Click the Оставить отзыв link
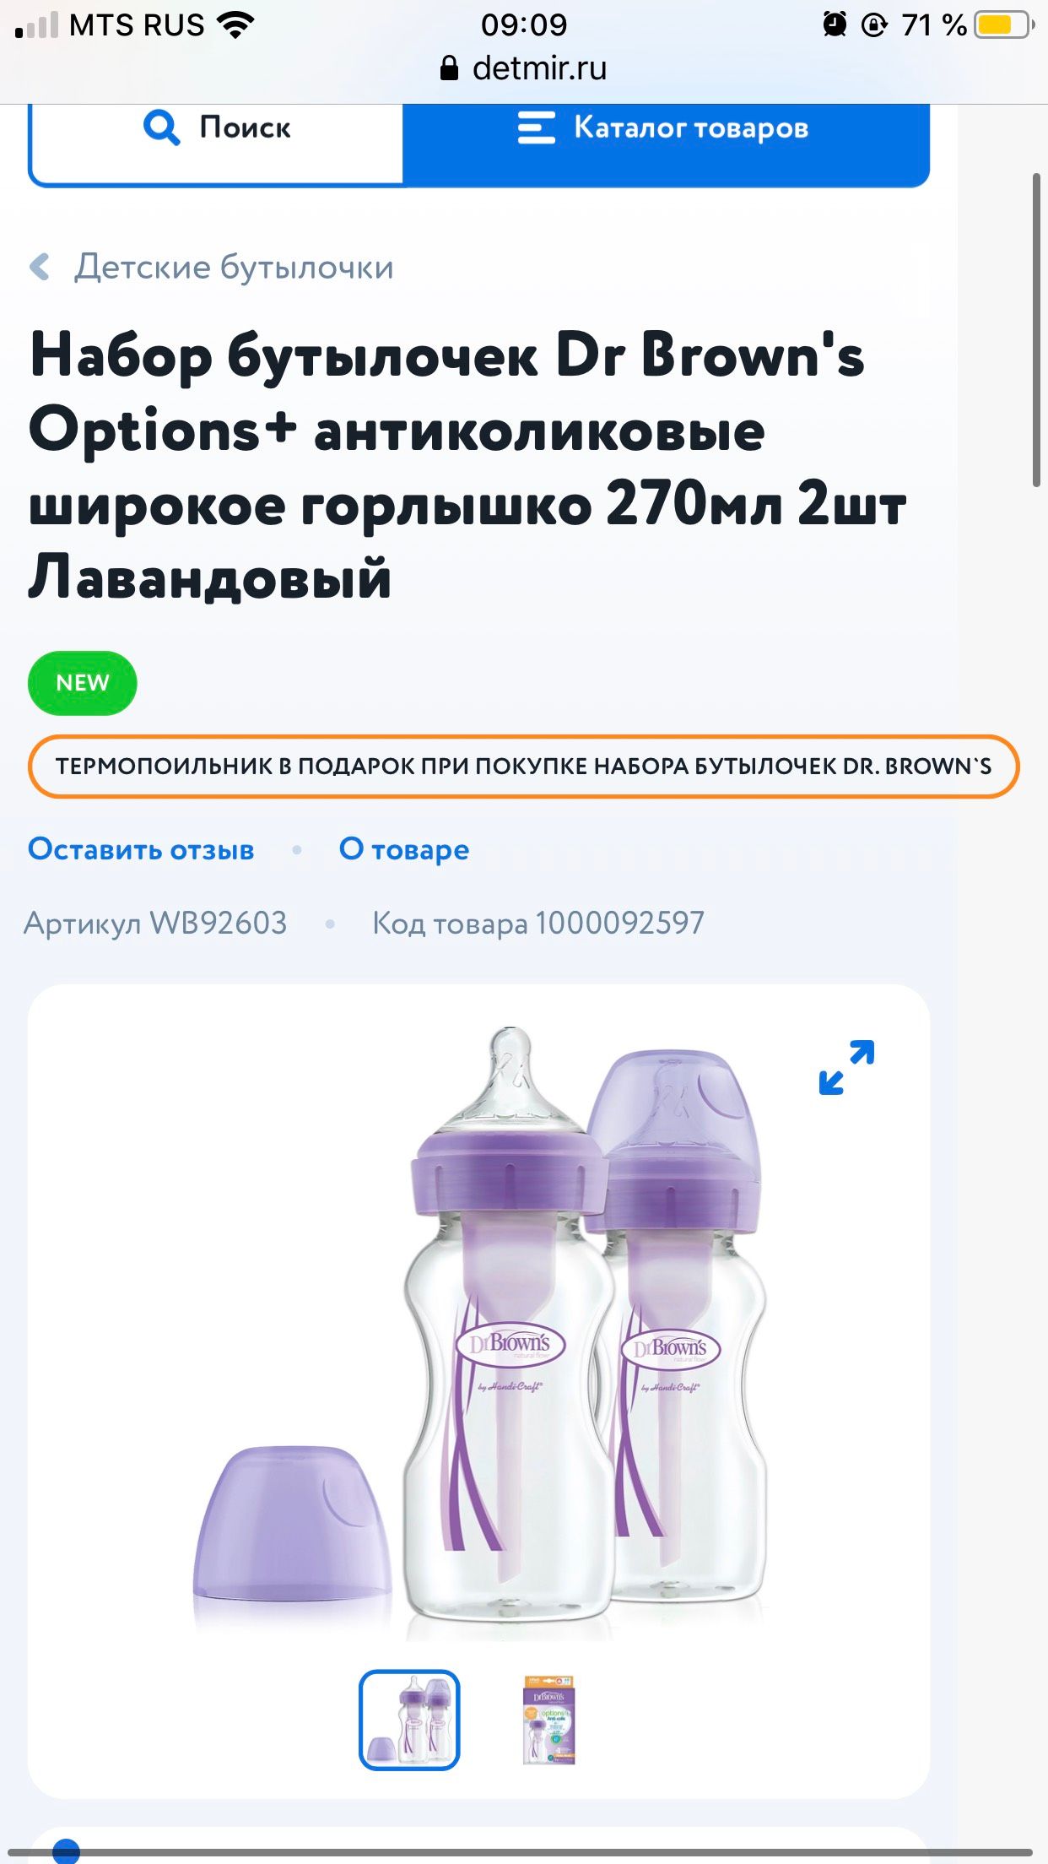1048x1864 pixels. [x=141, y=849]
